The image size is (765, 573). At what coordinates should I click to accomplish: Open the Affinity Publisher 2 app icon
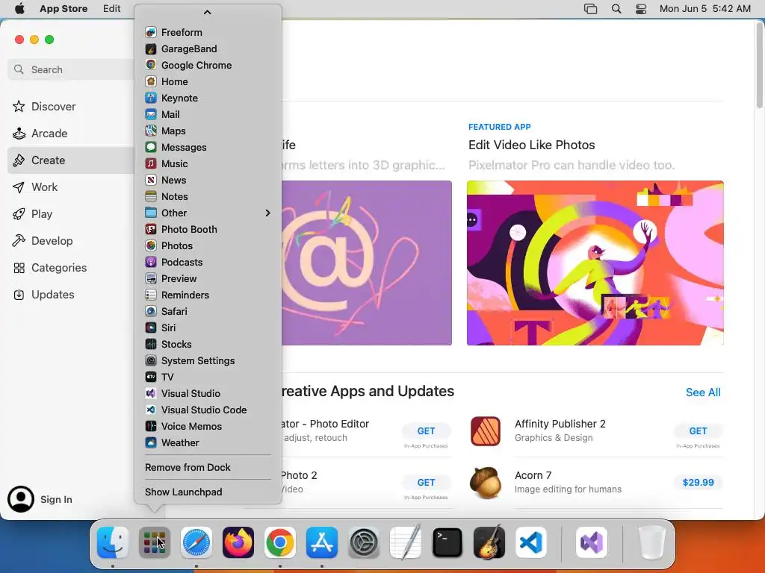(486, 431)
